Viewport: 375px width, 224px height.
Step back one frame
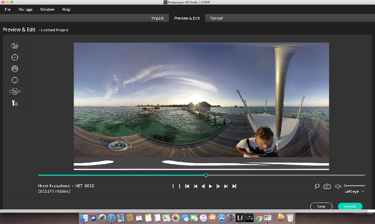203,186
